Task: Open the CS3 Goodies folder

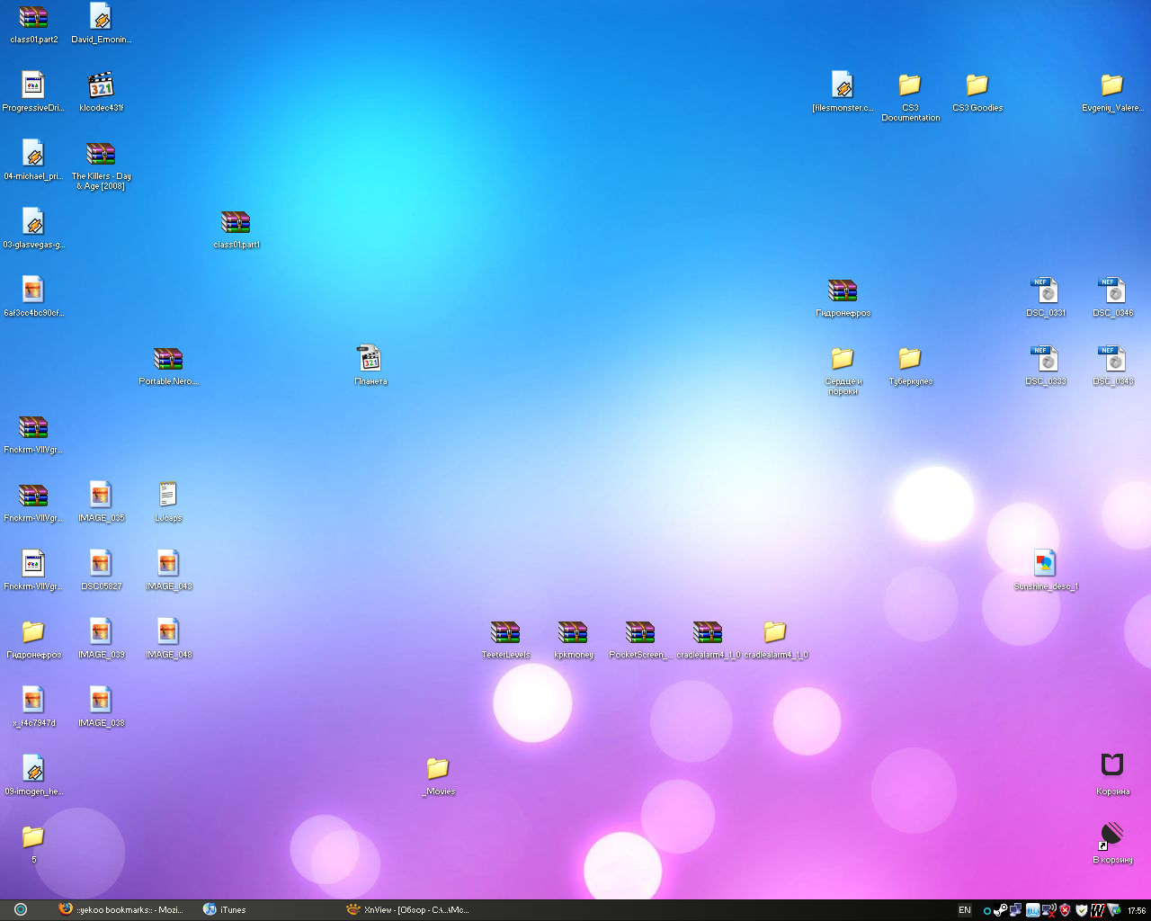Action: [977, 86]
